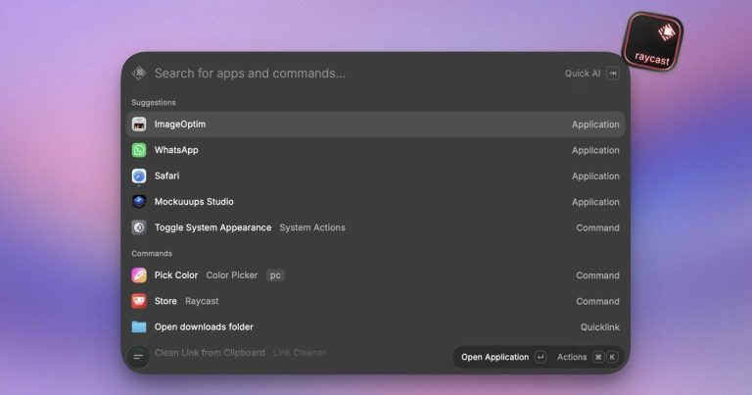The height and width of the screenshot is (395, 752).
Task: Click the Quicklink type label
Action: pos(599,326)
